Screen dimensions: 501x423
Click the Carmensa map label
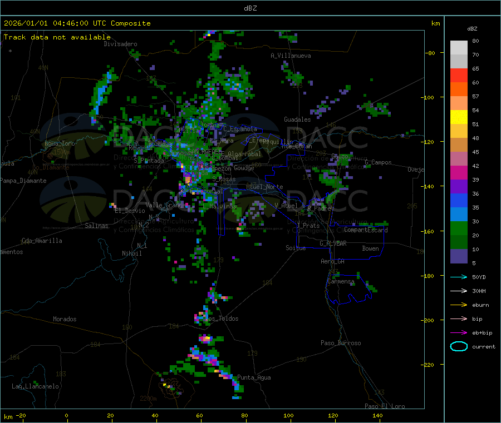pyautogui.click(x=341, y=281)
